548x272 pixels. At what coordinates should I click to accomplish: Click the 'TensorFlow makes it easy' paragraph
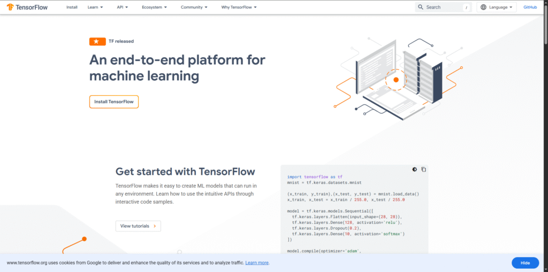(186, 194)
